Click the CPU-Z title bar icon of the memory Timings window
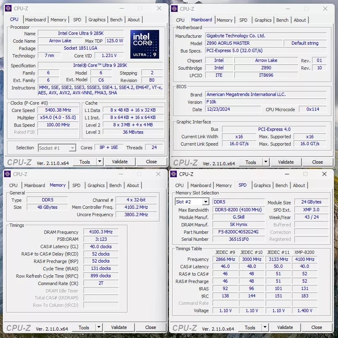 [7, 174]
